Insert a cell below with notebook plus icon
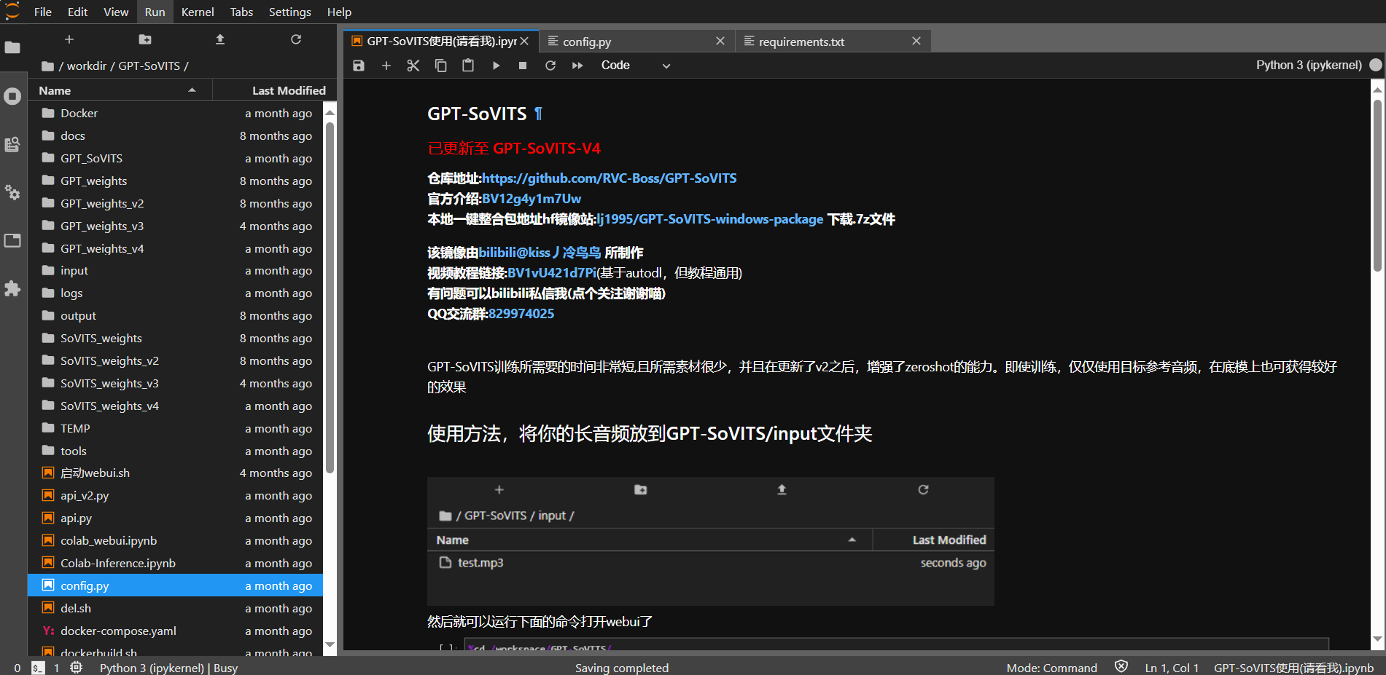1386x675 pixels. click(386, 66)
